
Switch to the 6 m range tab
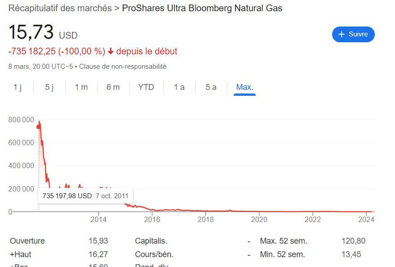113,87
